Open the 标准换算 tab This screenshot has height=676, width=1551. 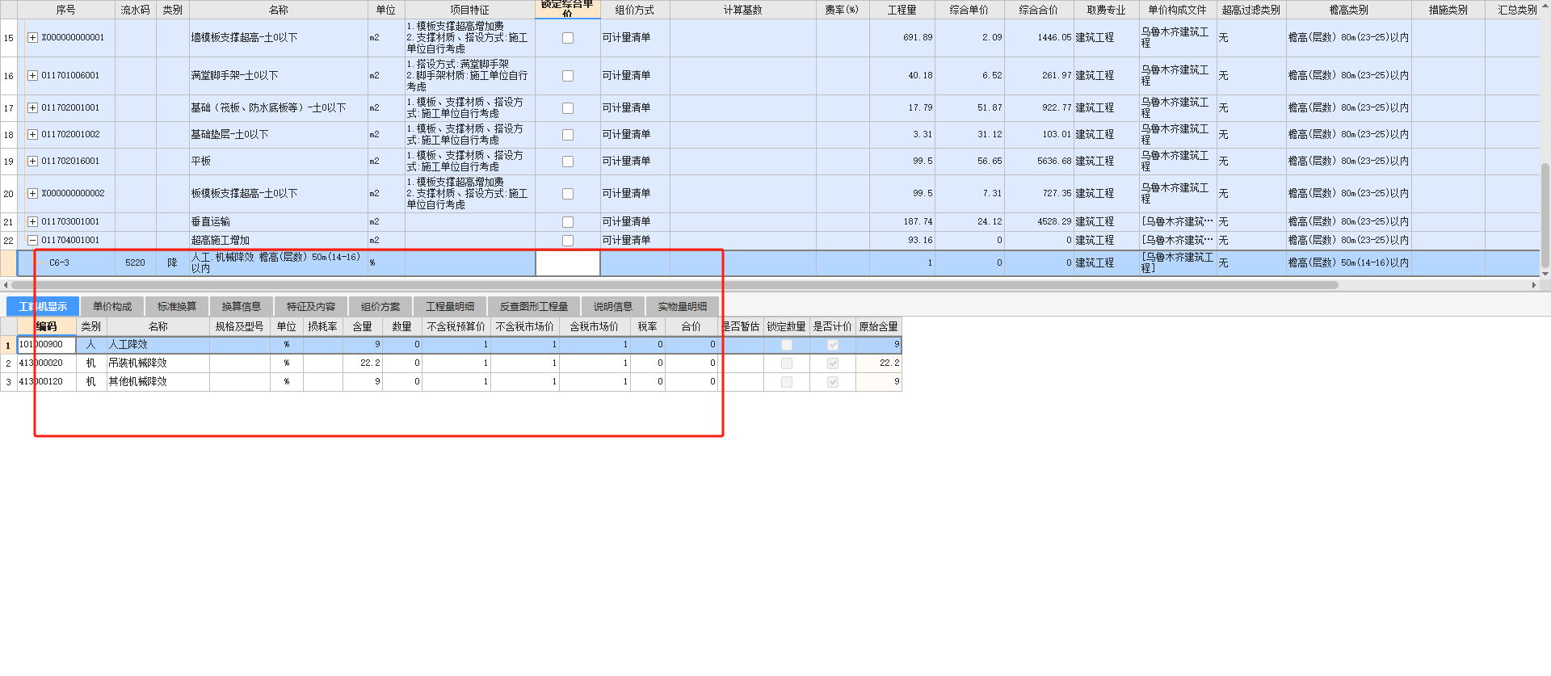click(177, 307)
